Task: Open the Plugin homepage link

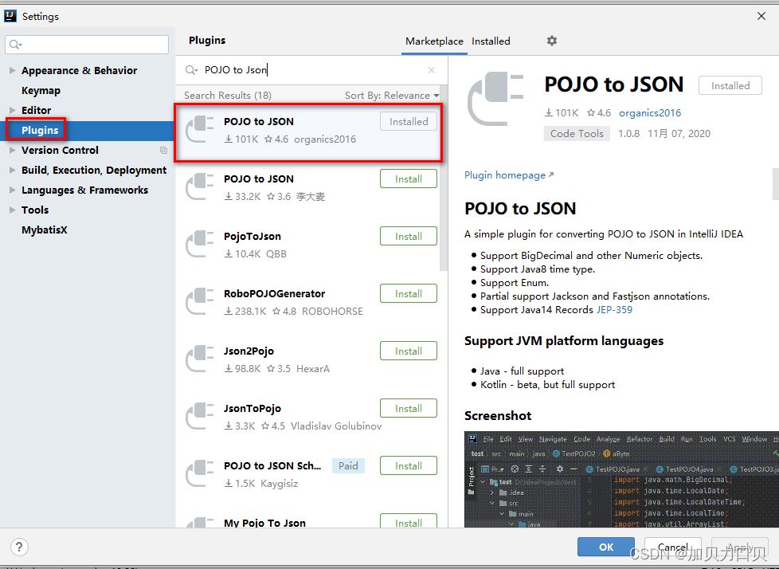Action: pos(505,175)
